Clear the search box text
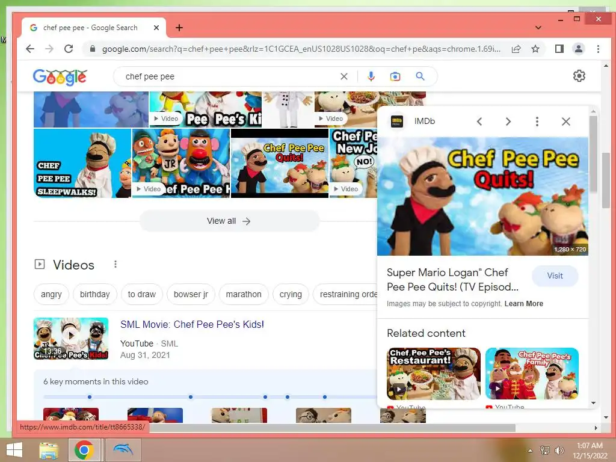This screenshot has width=616, height=462. (x=343, y=76)
